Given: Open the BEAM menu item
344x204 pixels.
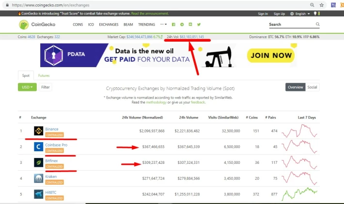Looking at the screenshot, I should [x=128, y=25].
